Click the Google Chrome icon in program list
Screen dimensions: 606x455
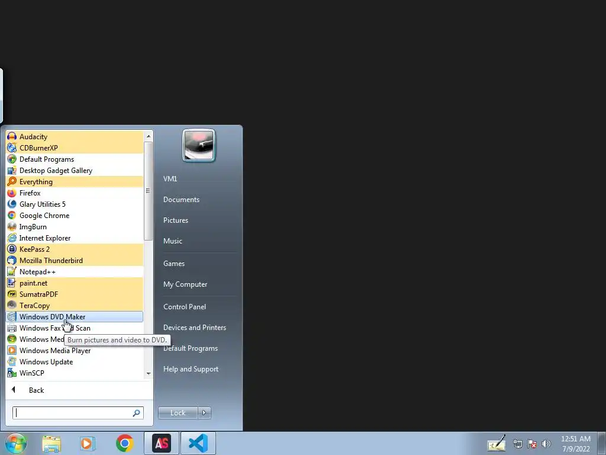(x=12, y=215)
